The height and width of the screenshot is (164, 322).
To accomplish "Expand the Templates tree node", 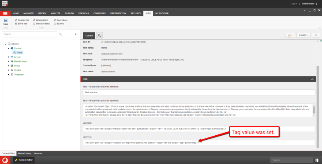I will point(9,75).
